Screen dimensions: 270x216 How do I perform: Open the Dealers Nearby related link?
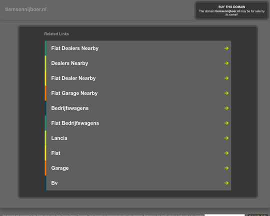(69, 63)
